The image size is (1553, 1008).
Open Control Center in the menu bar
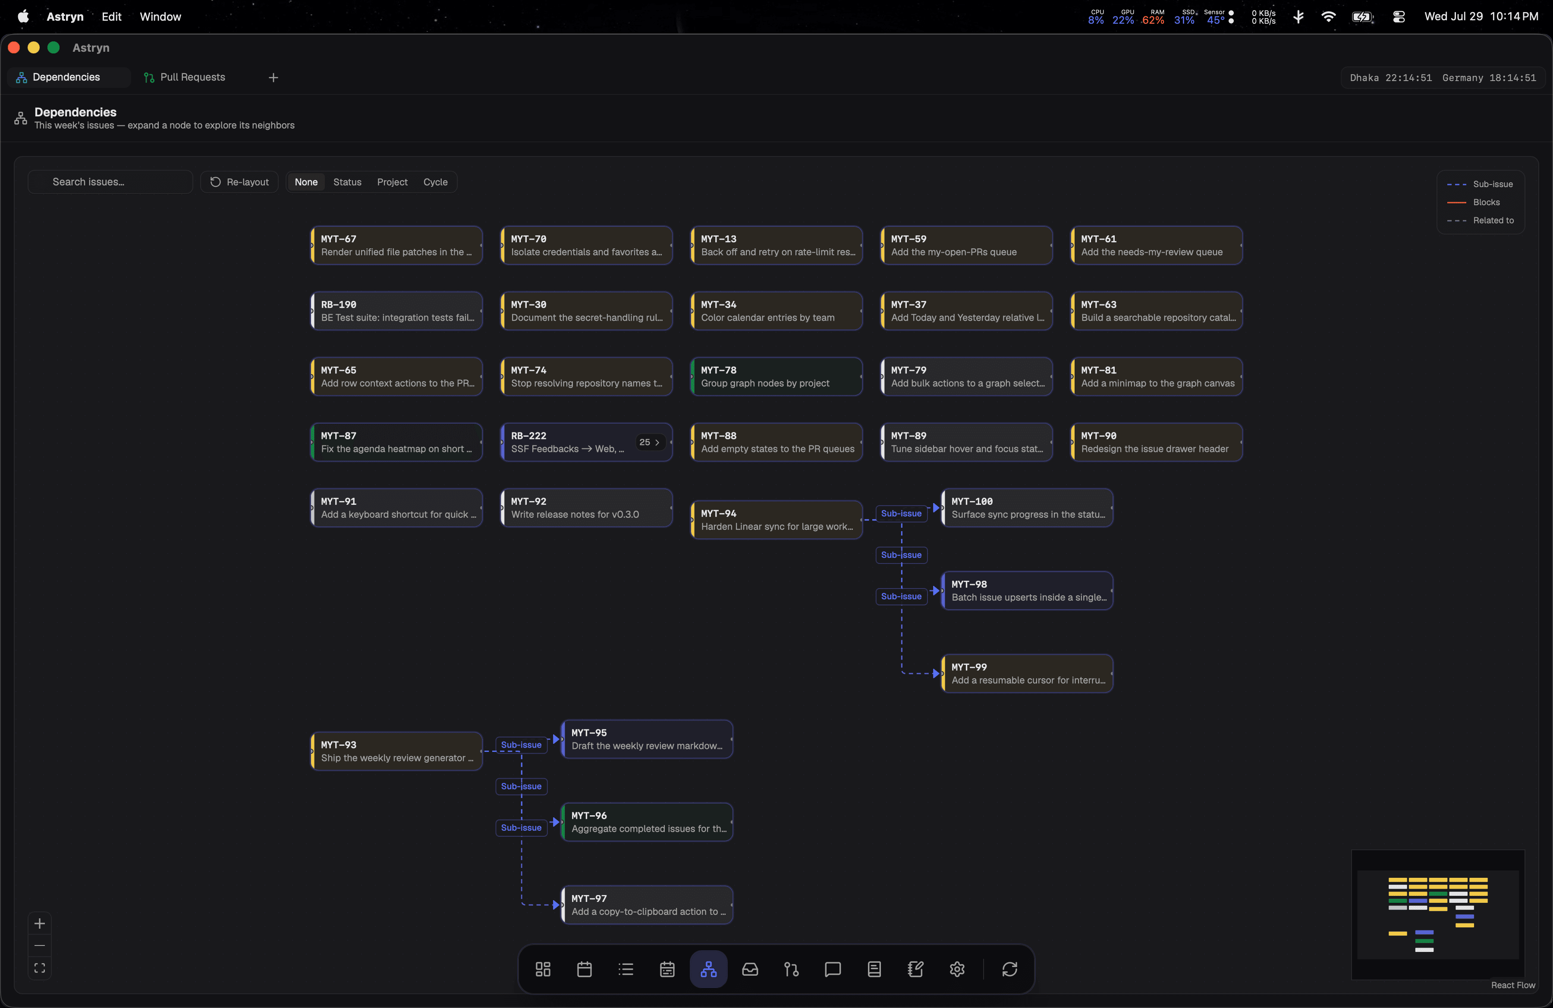coord(1399,17)
